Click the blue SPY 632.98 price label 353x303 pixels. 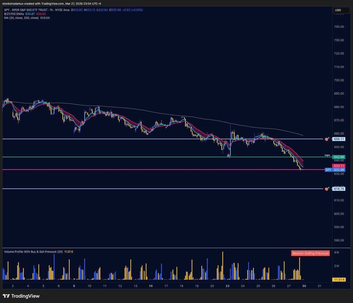point(335,170)
